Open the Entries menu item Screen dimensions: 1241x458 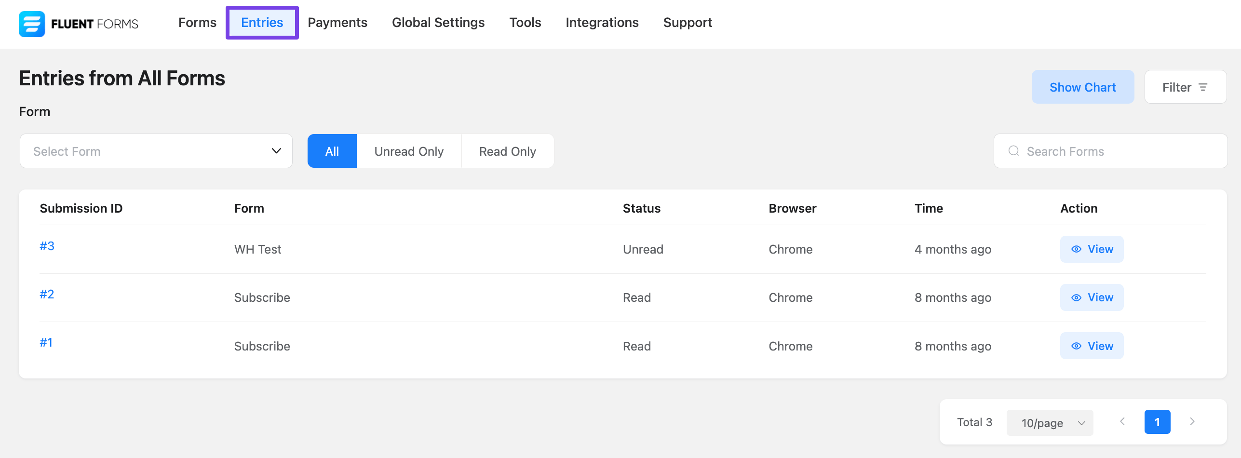click(x=262, y=23)
